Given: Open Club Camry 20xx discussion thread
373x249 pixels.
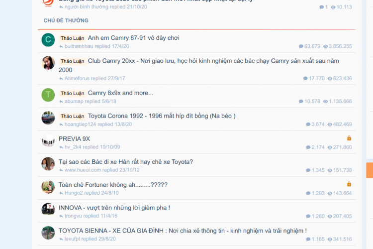Looking at the screenshot, I should [199, 65].
